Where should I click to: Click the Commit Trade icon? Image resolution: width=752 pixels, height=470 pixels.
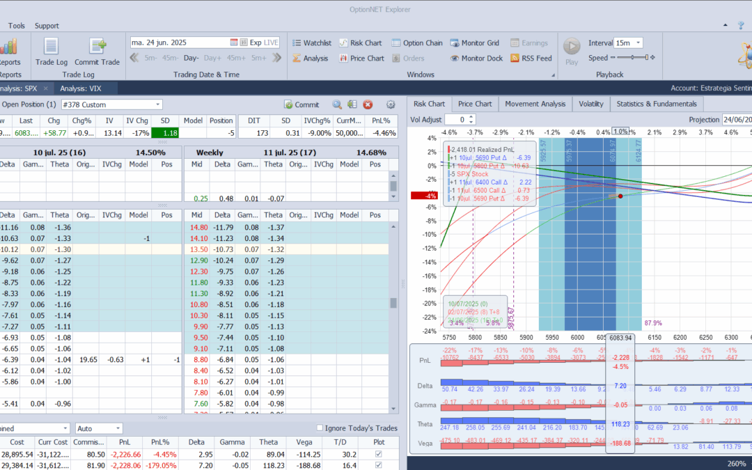(97, 47)
